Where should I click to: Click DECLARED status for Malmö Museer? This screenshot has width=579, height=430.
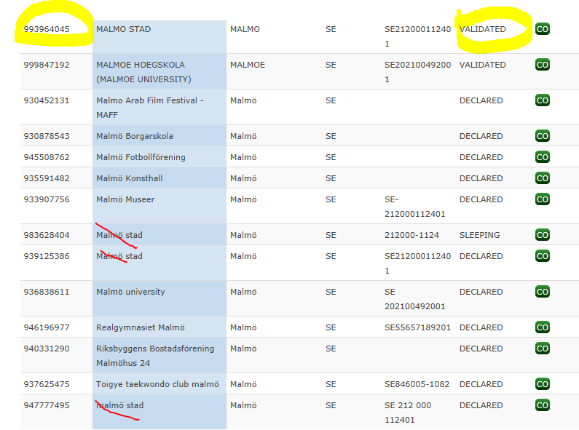coord(481,199)
